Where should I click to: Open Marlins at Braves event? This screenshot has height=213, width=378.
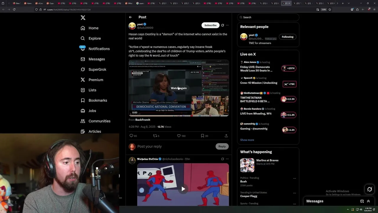tap(268, 165)
